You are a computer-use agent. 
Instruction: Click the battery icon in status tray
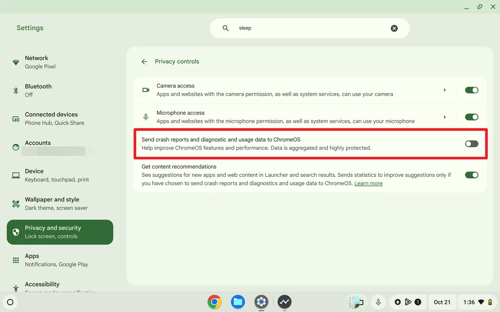tap(490, 302)
